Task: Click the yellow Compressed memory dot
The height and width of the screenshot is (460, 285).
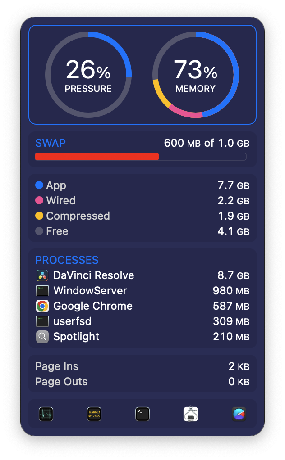Action: click(39, 216)
